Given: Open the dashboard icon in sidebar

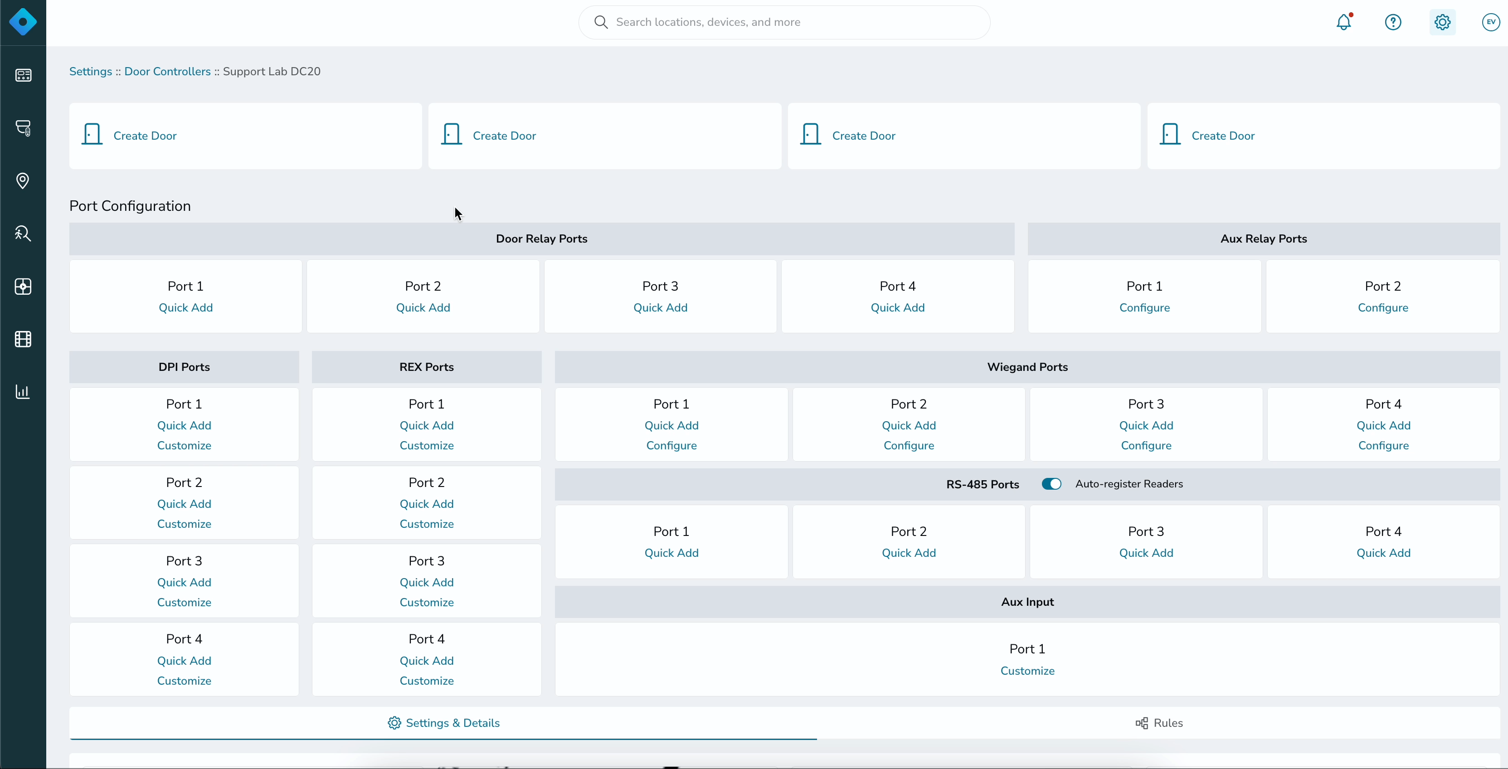Looking at the screenshot, I should point(23,75).
